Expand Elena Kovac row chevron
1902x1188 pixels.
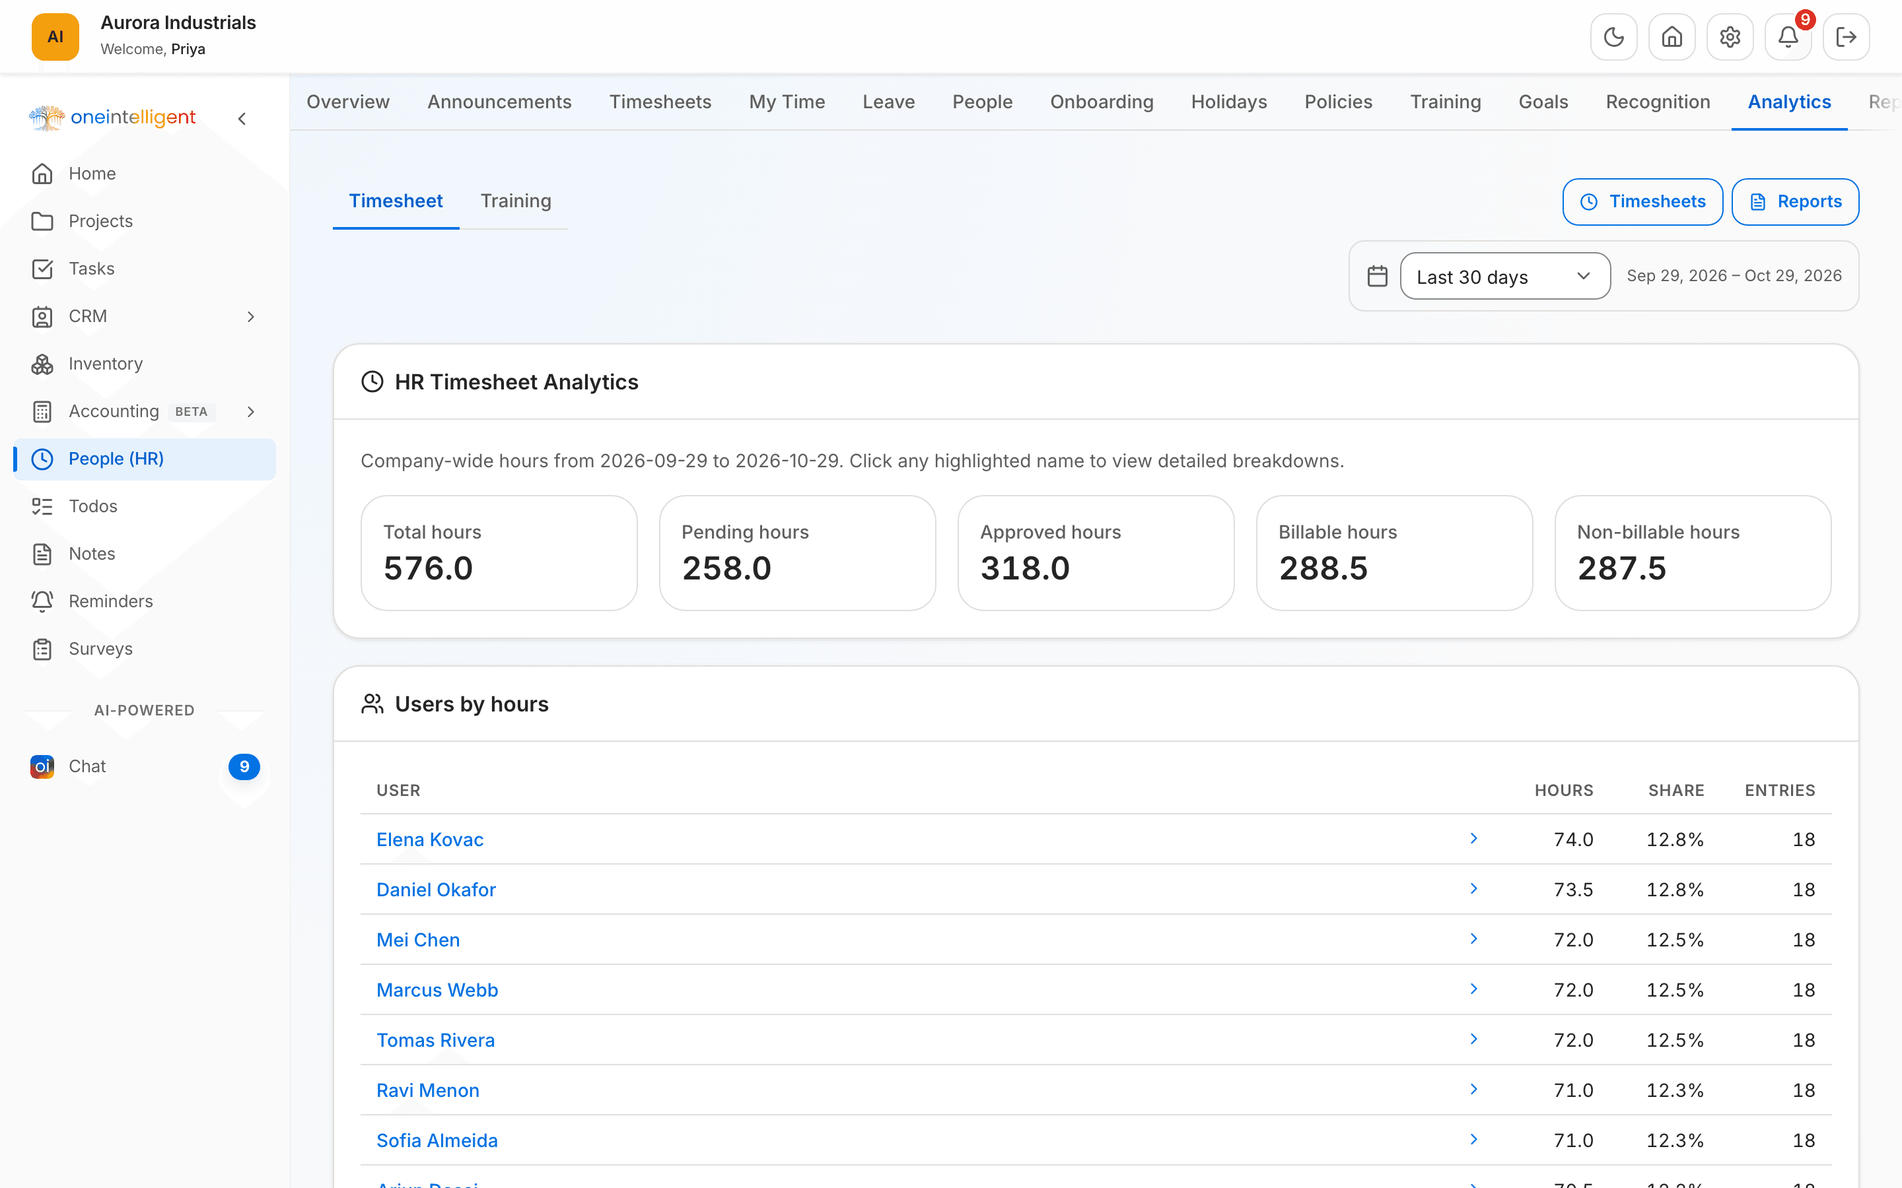(x=1473, y=838)
